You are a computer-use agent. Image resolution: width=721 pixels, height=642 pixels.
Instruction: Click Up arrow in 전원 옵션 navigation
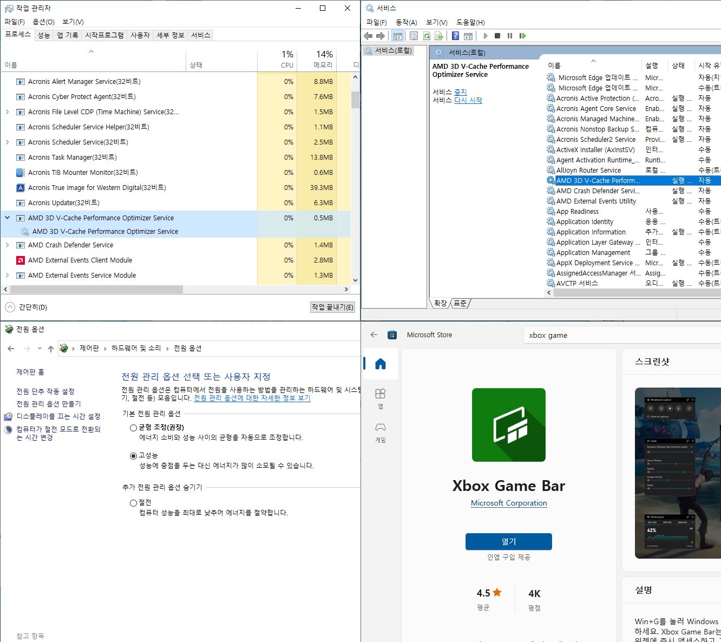click(x=50, y=349)
